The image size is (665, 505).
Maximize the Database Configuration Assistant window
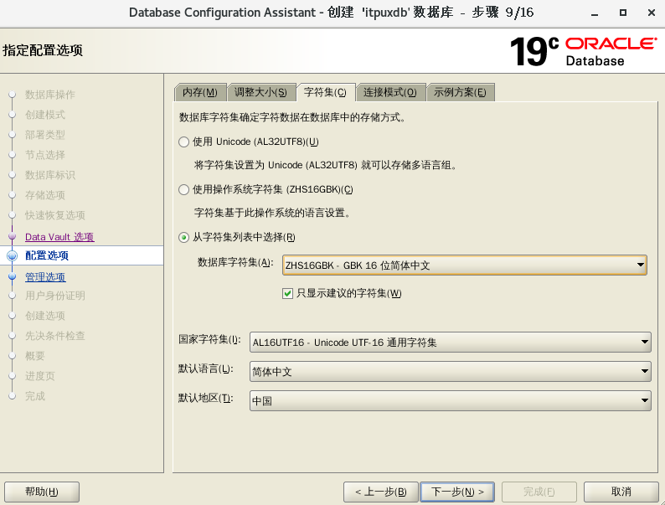pos(623,13)
